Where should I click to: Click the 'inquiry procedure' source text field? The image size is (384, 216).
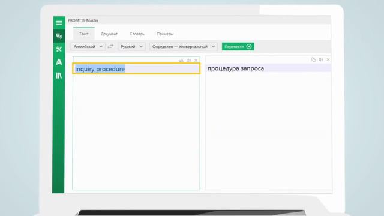click(x=136, y=68)
